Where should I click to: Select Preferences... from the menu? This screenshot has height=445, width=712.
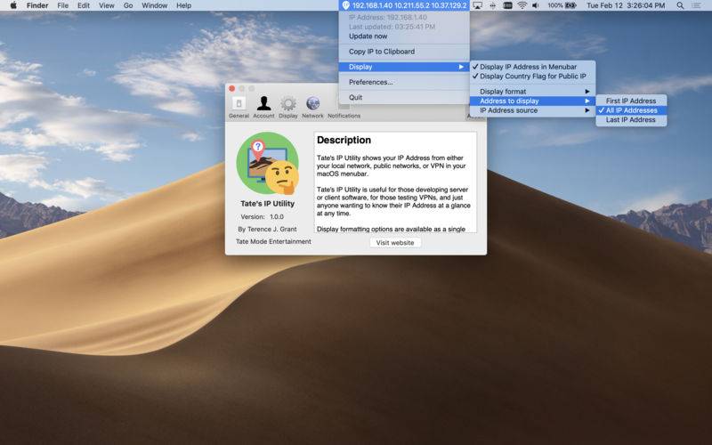pyautogui.click(x=370, y=82)
